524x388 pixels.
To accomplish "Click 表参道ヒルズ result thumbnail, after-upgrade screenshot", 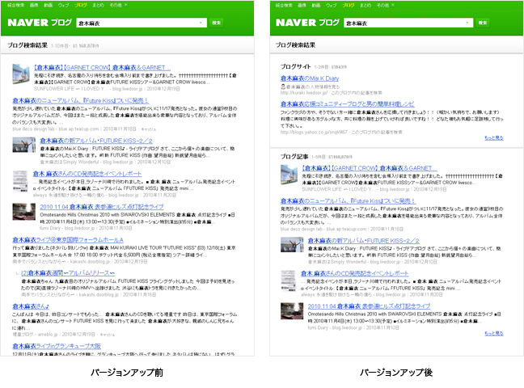I will click(x=292, y=311).
